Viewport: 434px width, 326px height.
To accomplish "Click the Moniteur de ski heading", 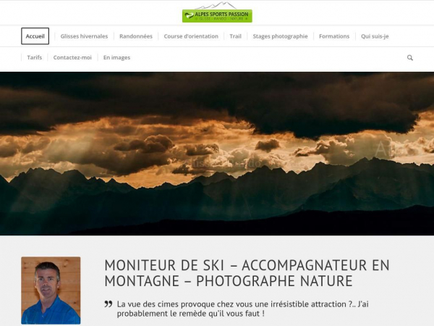I will (x=247, y=273).
